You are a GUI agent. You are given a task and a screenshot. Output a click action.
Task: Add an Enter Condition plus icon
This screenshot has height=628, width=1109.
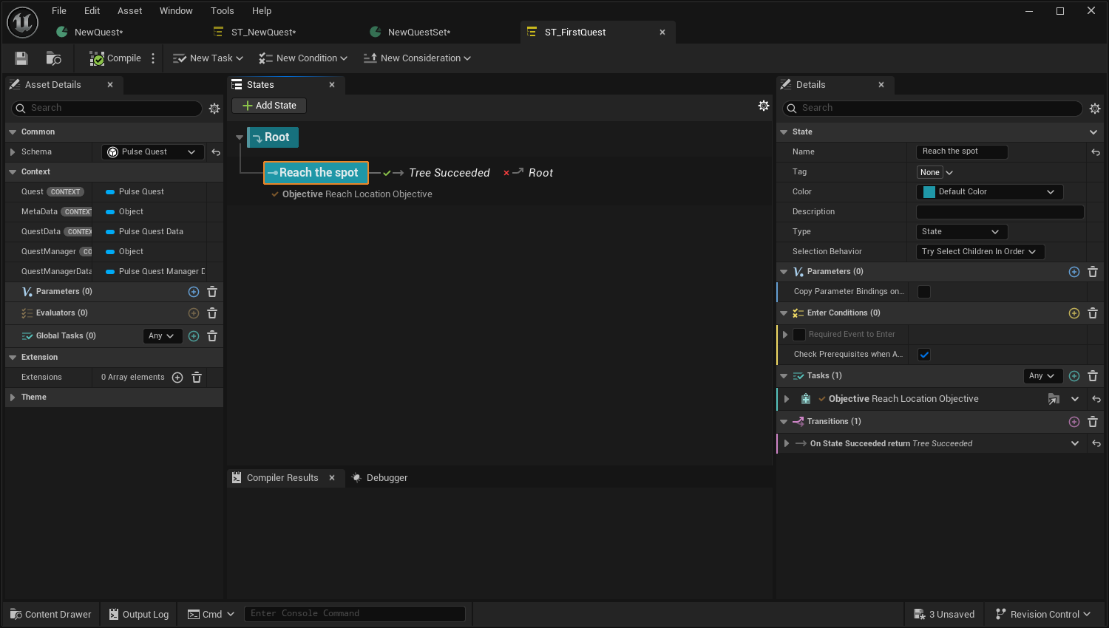[1074, 313]
